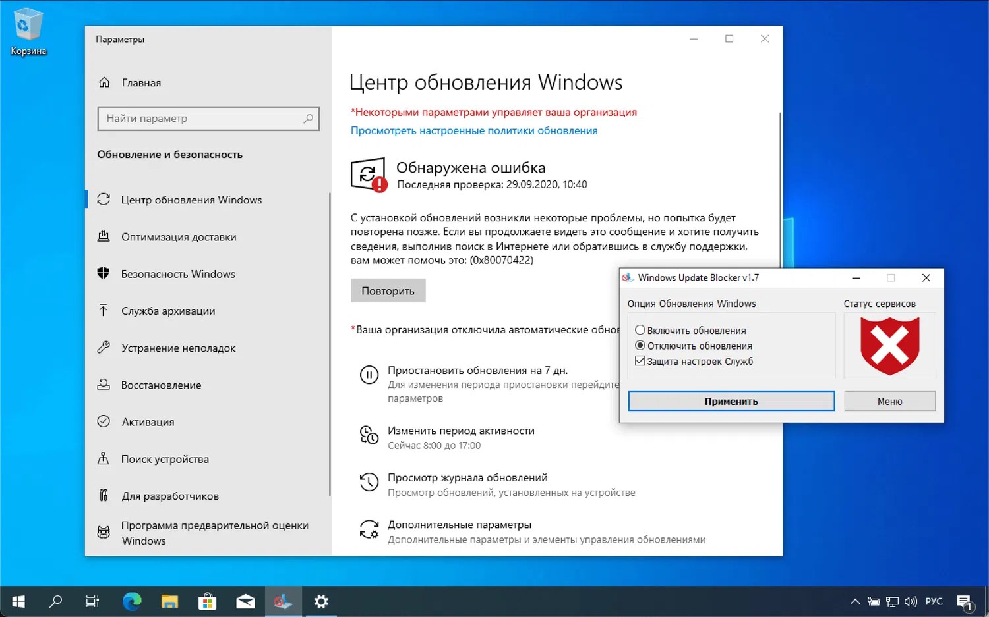Open Microsoft Edge from the taskbar
989x617 pixels.
(x=132, y=601)
